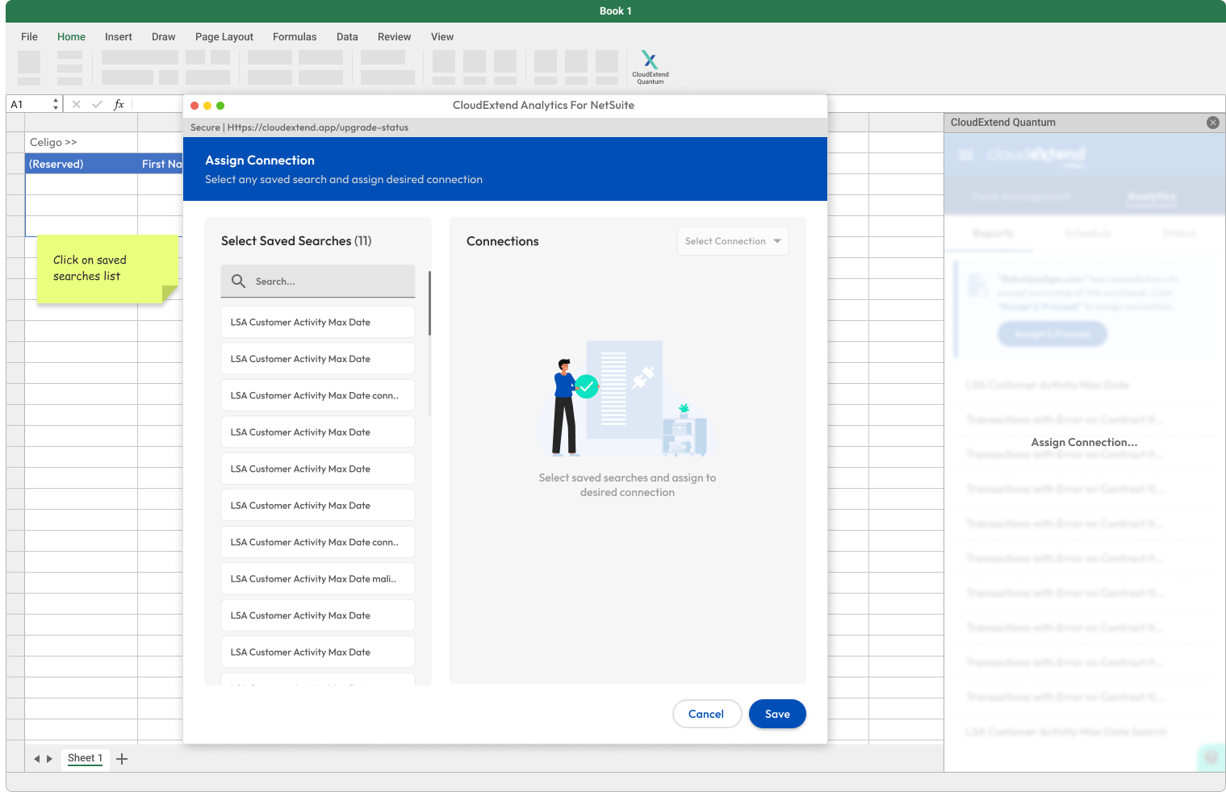Close the CloudExtend Quantum side panel

click(1212, 123)
